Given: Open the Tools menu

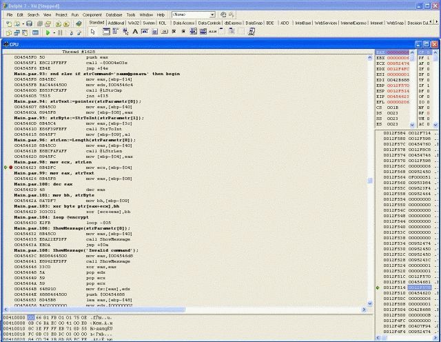Looking at the screenshot, I should (131, 14).
